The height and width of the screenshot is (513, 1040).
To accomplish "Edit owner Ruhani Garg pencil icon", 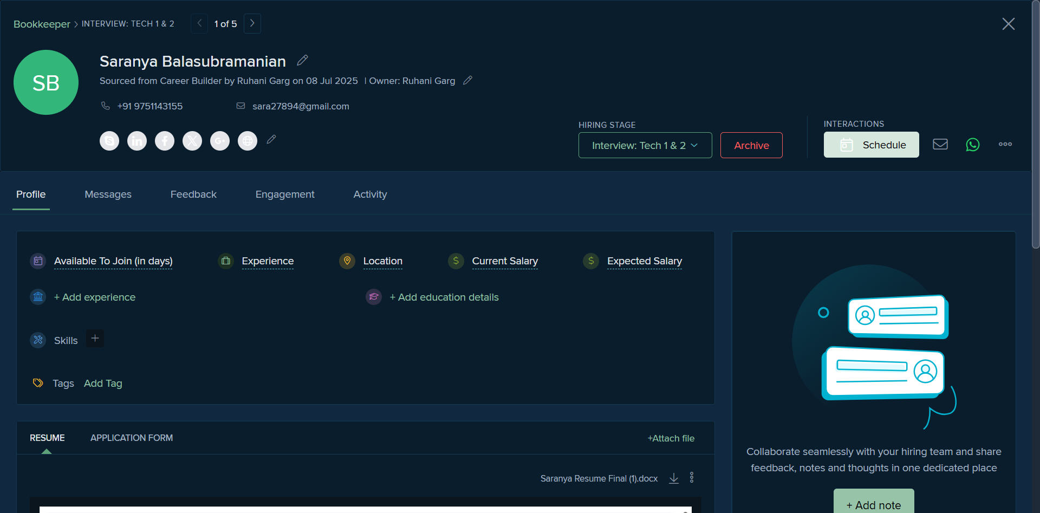I will point(468,80).
